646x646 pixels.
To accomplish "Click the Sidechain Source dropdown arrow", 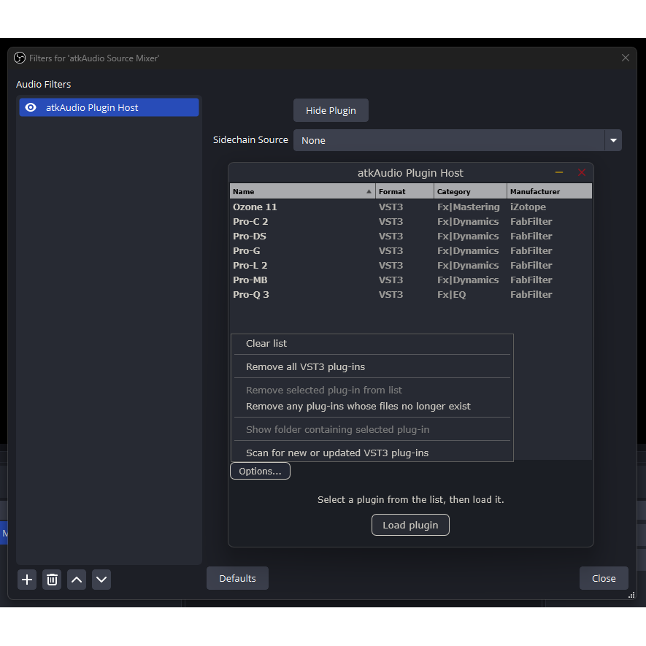I will [613, 140].
